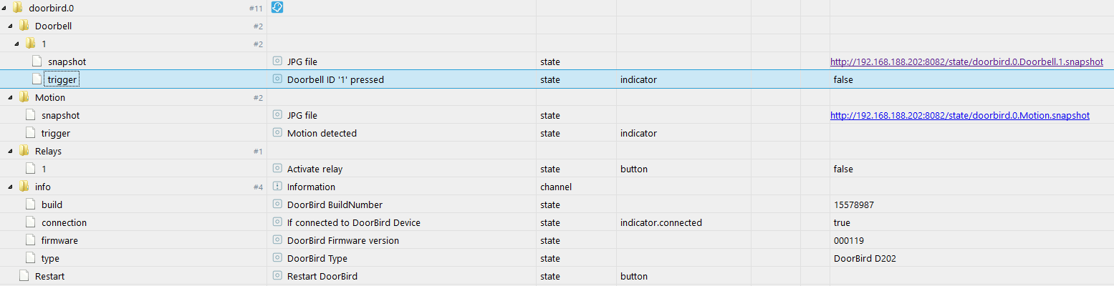
Task: Click the blue doorbird adapter icon
Action: pos(277,7)
